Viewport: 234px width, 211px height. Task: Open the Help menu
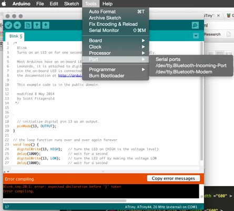[x=107, y=4]
